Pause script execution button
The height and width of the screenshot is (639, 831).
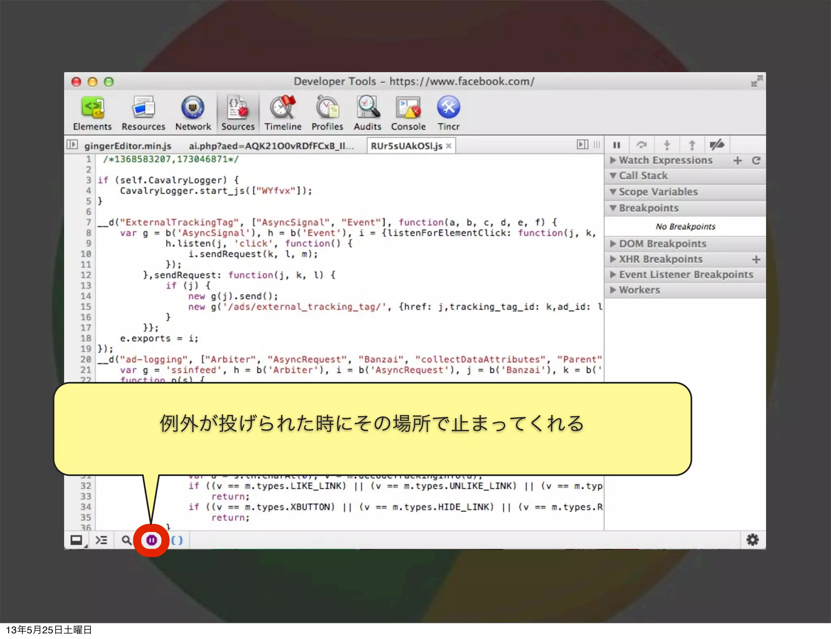pos(617,145)
